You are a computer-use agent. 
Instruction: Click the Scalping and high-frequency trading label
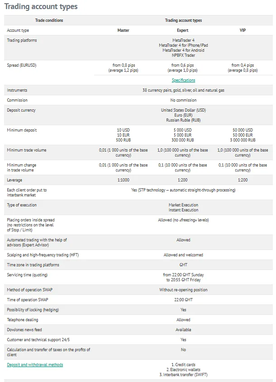pyautogui.click(x=43, y=255)
